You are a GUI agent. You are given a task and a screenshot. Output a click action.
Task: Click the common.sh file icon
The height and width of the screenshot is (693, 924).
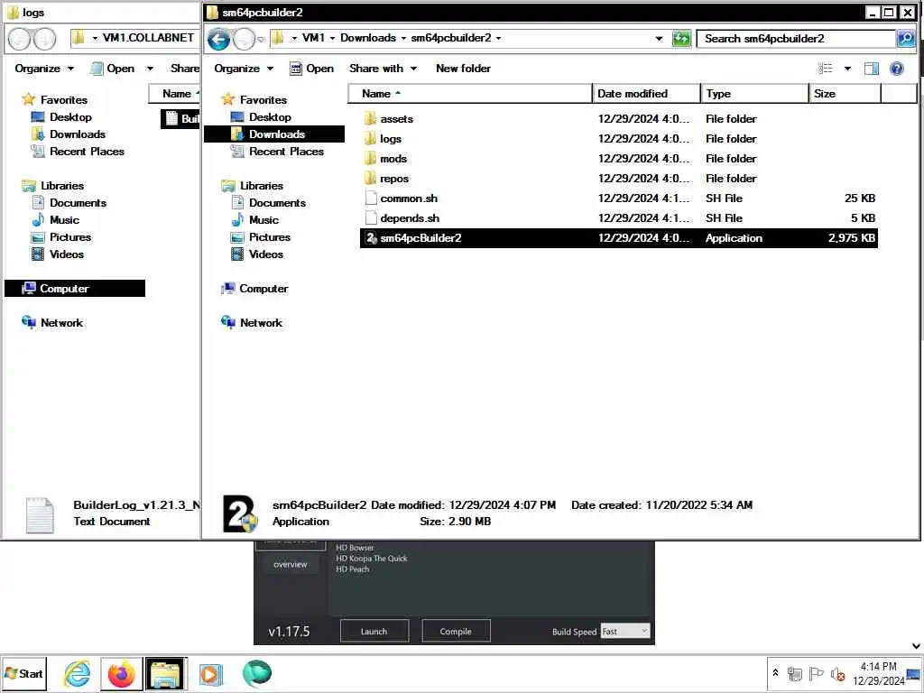(x=371, y=198)
